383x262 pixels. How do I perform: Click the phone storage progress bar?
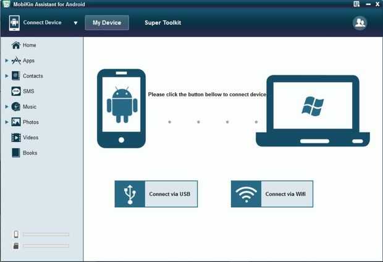pyautogui.click(x=46, y=234)
